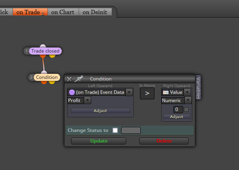Click orange output connector of Trade closed

(x=43, y=56)
